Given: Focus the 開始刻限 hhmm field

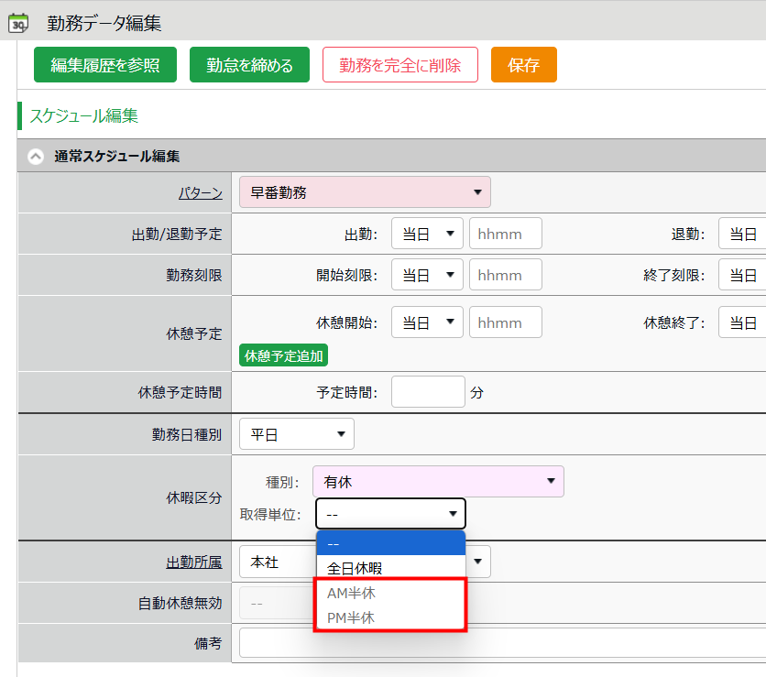Looking at the screenshot, I should coord(506,275).
